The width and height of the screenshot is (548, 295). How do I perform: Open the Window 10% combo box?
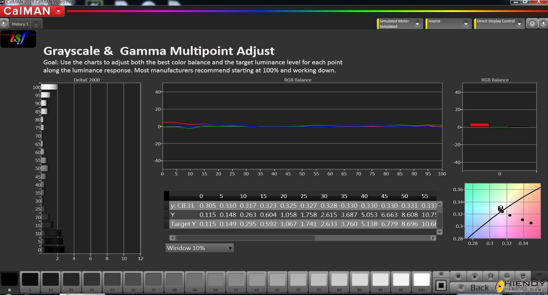click(199, 248)
